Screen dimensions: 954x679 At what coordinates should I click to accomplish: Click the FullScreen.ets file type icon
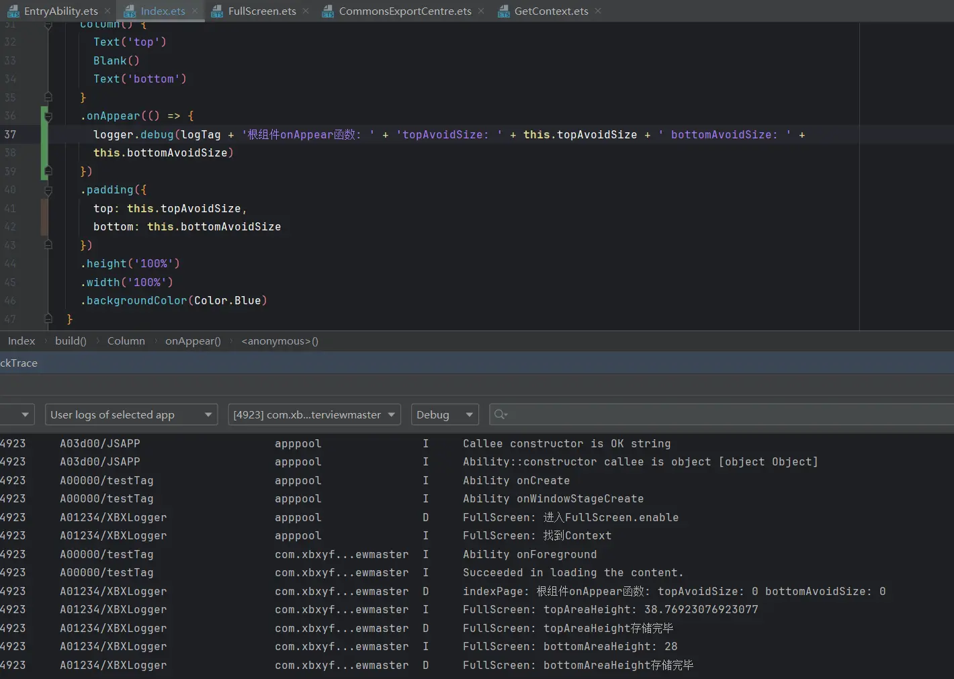[x=217, y=11]
